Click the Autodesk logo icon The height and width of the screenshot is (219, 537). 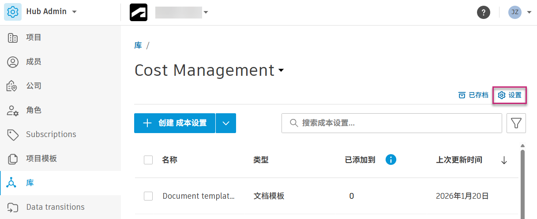[x=139, y=12]
